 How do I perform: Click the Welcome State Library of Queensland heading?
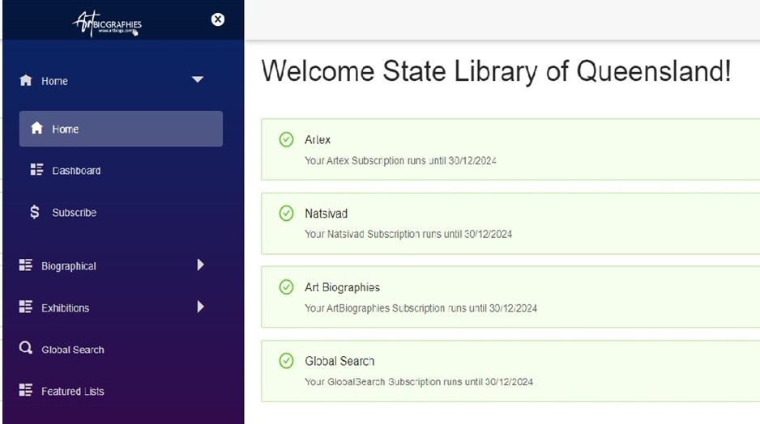(x=497, y=71)
